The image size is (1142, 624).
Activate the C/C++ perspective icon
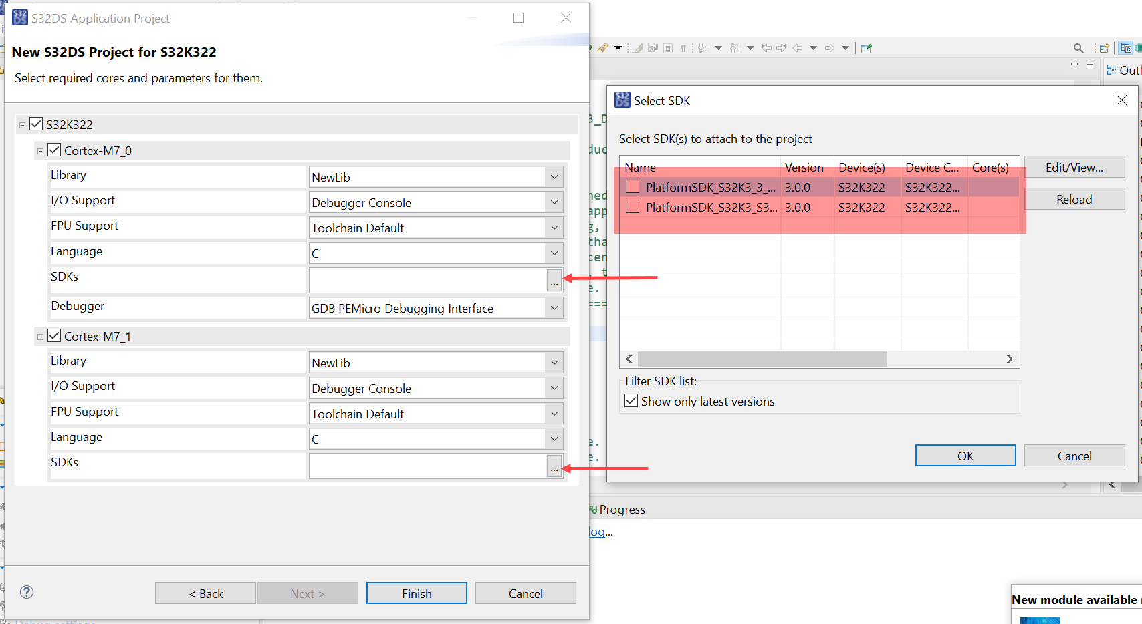(1126, 47)
